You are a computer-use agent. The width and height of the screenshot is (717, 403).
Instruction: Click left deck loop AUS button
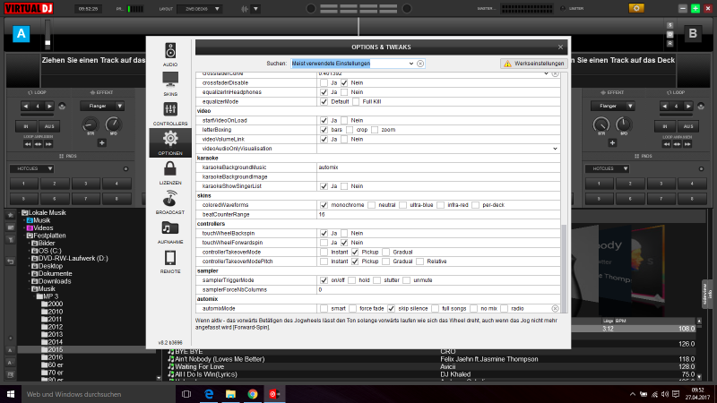49,126
